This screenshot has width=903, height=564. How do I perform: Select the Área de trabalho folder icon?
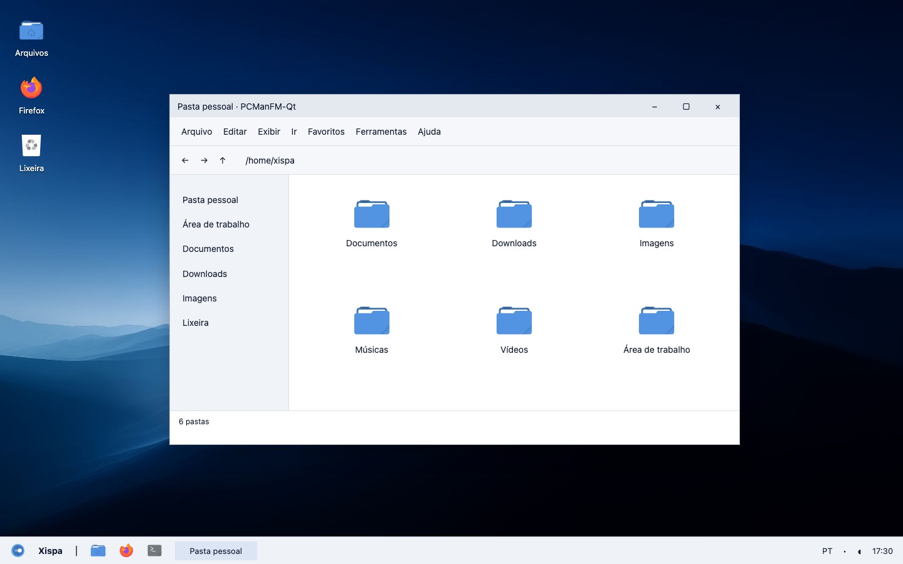tap(657, 320)
